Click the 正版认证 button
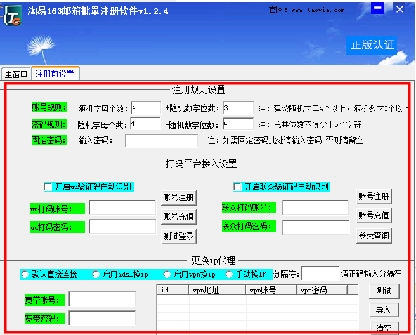Viewport: 416px width, 335px height. 372,45
